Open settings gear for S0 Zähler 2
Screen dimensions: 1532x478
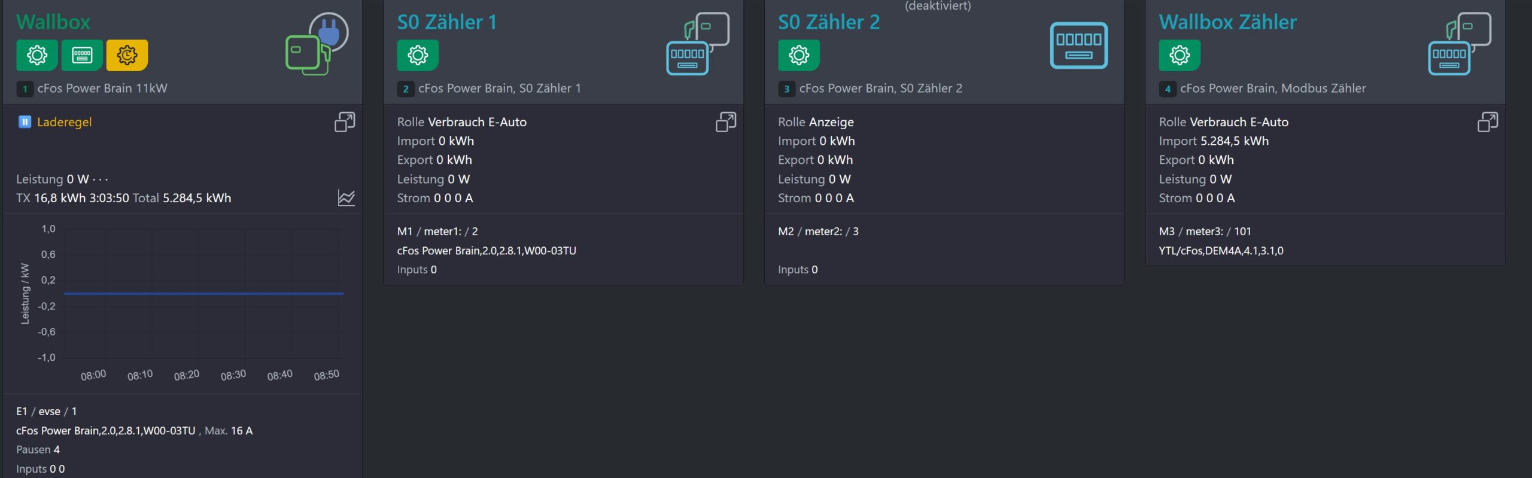pos(798,55)
